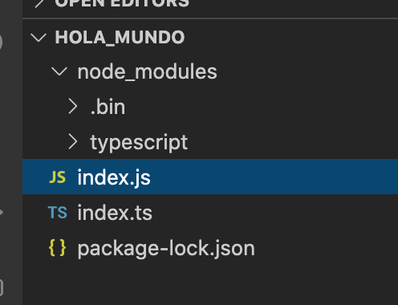The width and height of the screenshot is (398, 305).
Task: Expand the .bin folder chevron
Action: click(73, 107)
